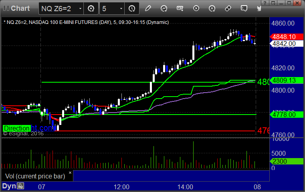
Task: Maximize the chart window
Action: tap(289, 3)
